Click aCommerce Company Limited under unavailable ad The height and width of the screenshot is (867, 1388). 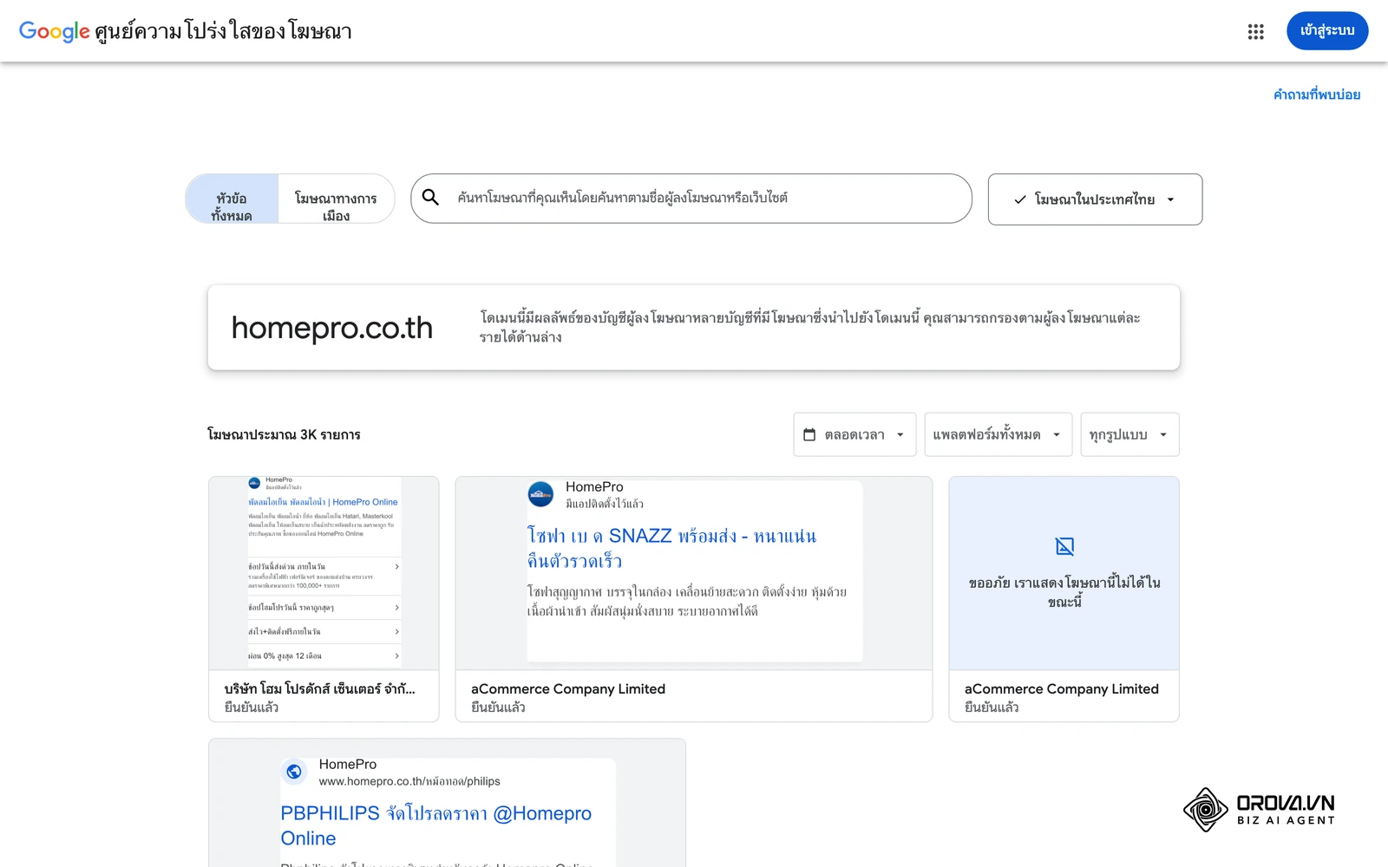pyautogui.click(x=1062, y=688)
